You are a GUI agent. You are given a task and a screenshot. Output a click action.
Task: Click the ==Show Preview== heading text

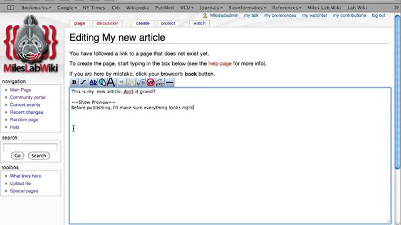93,102
